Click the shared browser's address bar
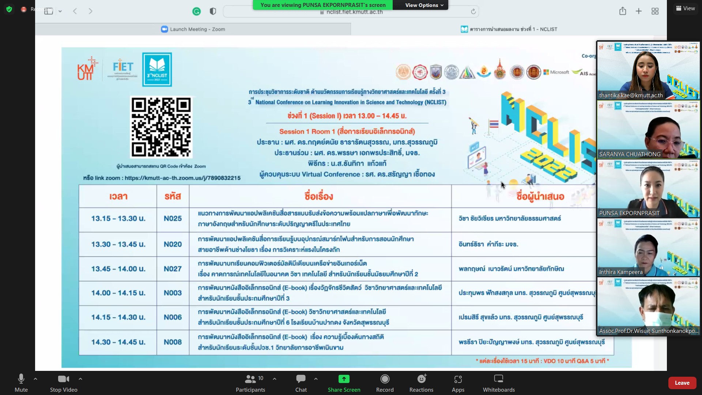This screenshot has height=395, width=702. coord(351,12)
